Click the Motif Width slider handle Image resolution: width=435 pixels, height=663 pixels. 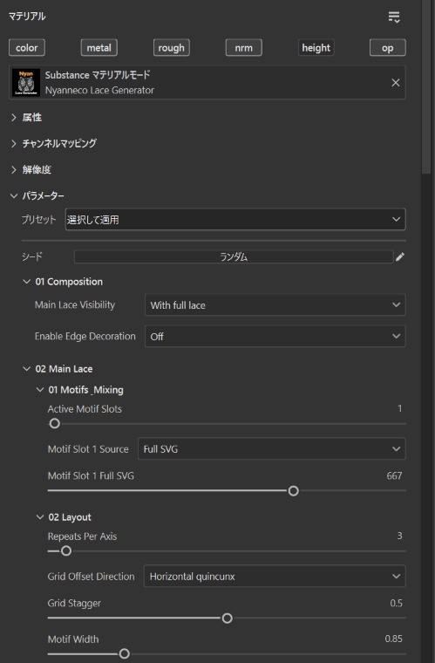click(x=124, y=653)
